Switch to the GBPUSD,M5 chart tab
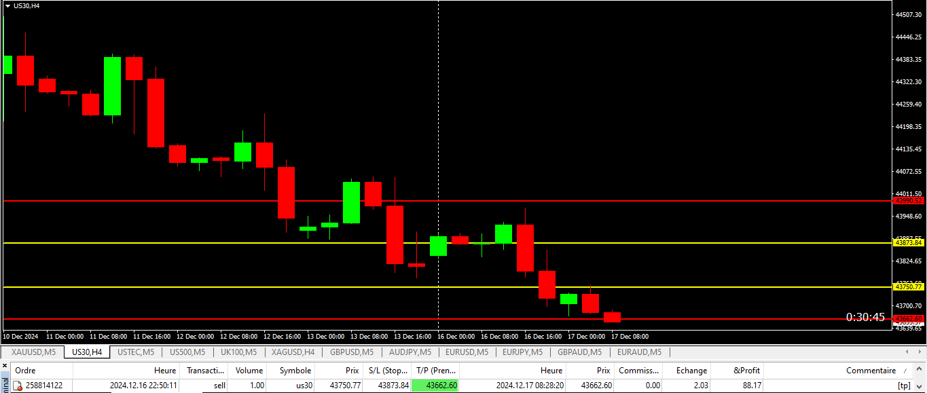 352,352
